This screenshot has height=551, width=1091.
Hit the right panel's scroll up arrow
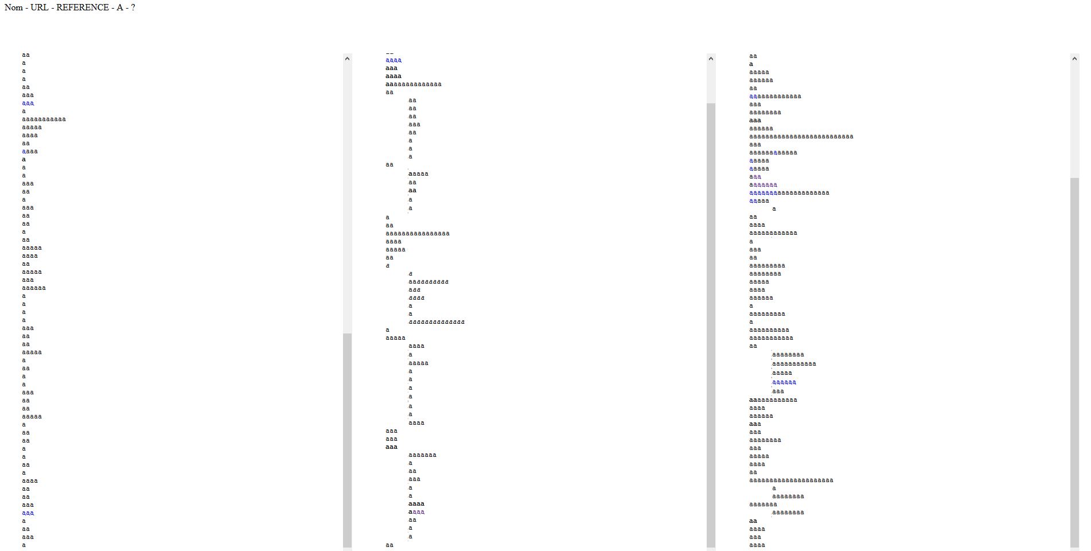(1074, 58)
